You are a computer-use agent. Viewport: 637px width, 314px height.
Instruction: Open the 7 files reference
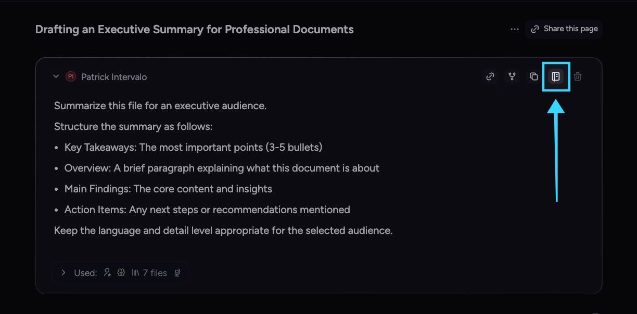pos(155,272)
